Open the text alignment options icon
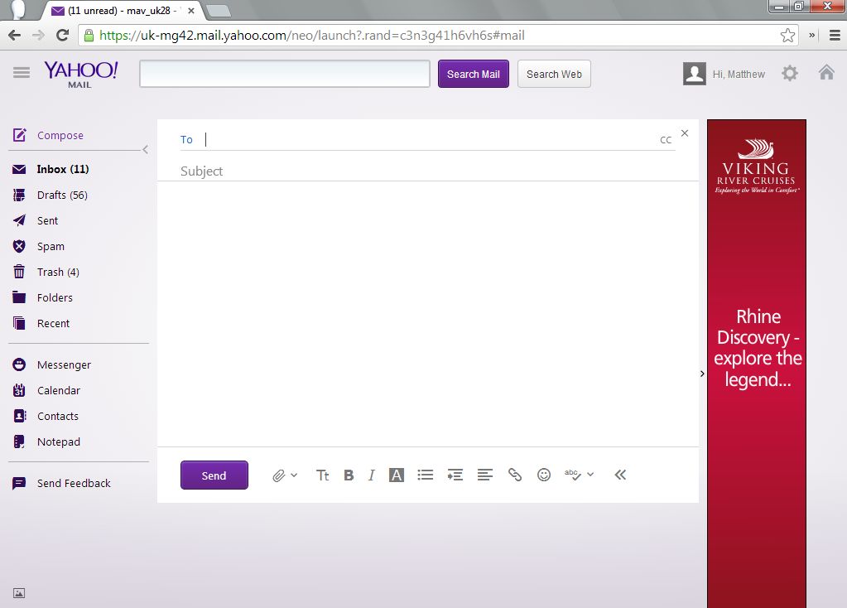The height and width of the screenshot is (608, 847). click(x=485, y=475)
